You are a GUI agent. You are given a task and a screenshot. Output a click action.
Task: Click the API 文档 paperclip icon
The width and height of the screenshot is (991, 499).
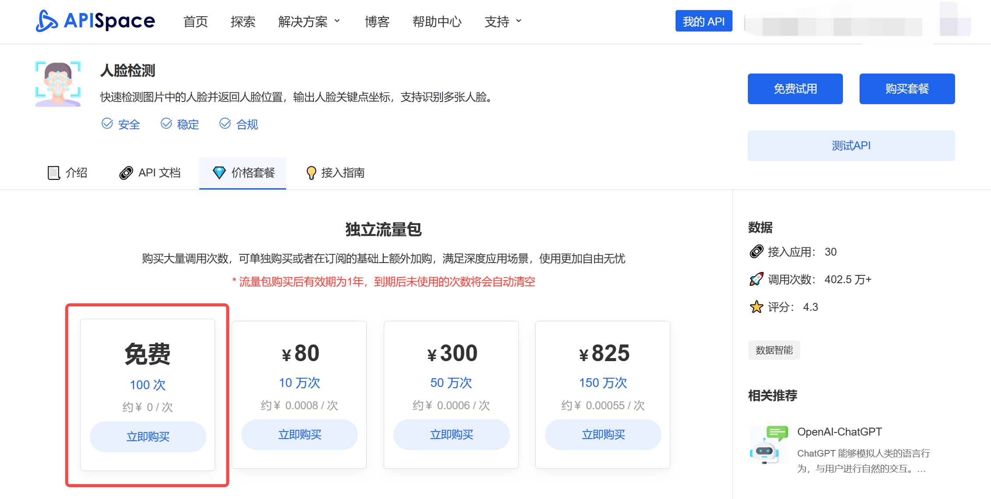point(126,172)
